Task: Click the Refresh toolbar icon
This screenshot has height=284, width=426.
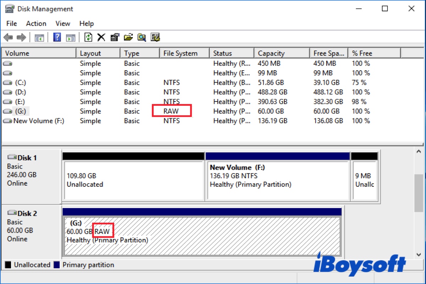Action: 88,37
